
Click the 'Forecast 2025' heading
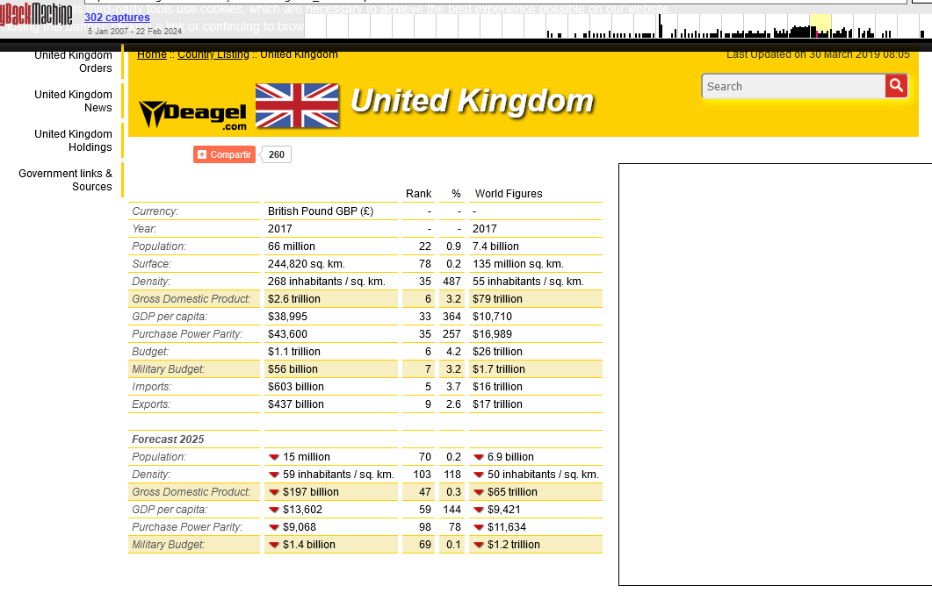pyautogui.click(x=168, y=439)
